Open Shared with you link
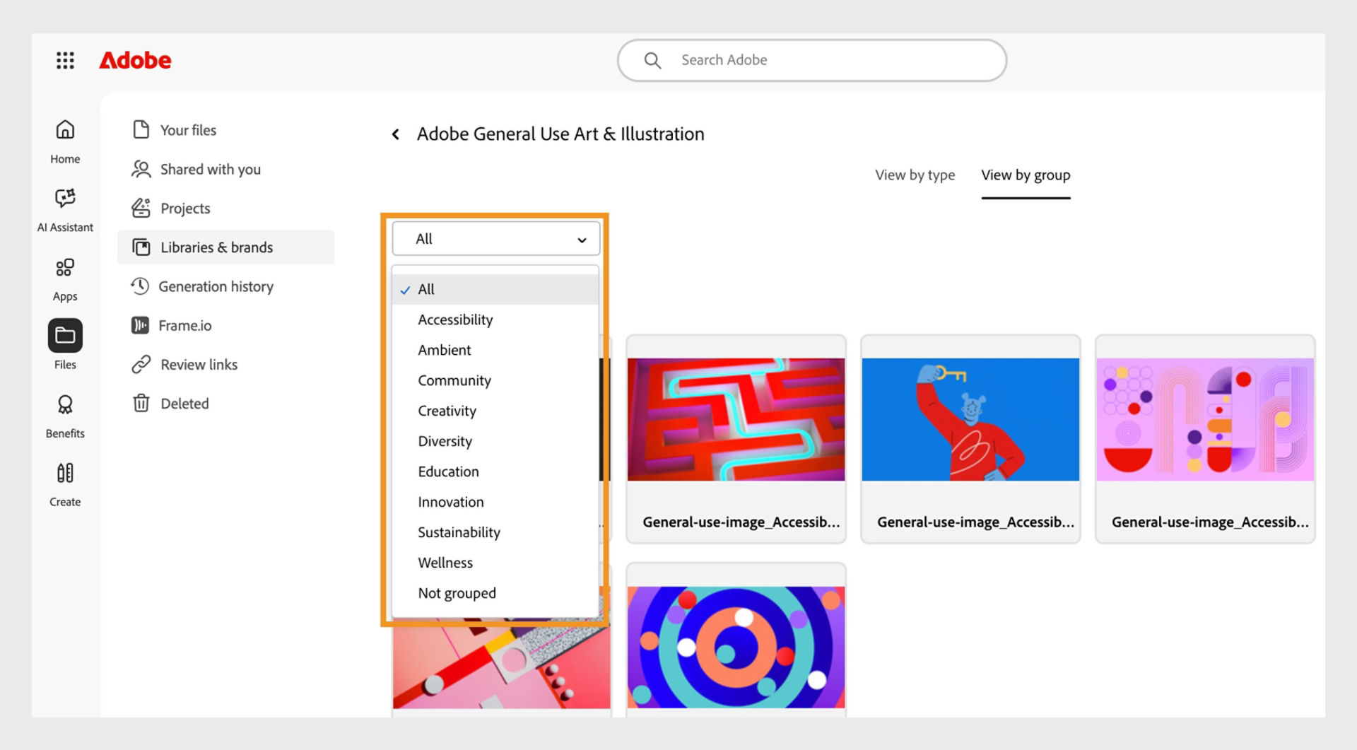Viewport: 1357px width, 750px height. (211, 170)
